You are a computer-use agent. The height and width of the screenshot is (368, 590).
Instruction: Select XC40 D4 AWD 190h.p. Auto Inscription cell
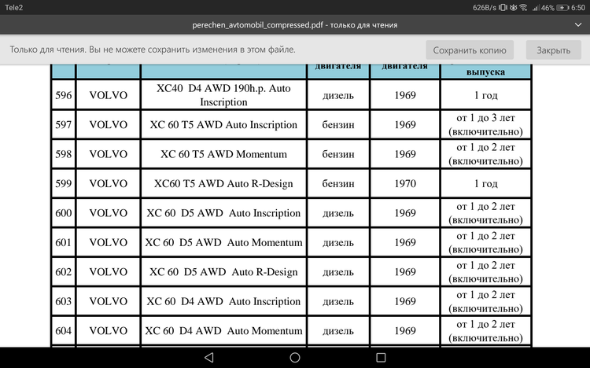223,95
